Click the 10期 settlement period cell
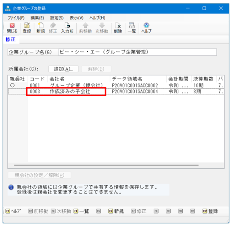The image size is (231, 225). coord(198,86)
